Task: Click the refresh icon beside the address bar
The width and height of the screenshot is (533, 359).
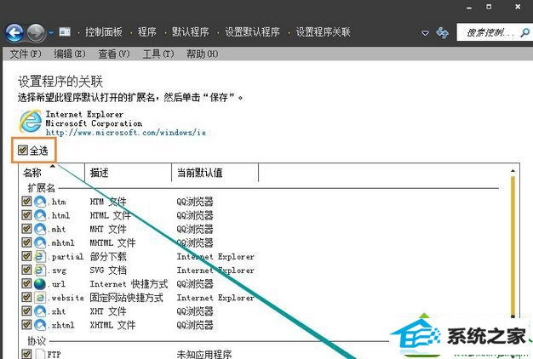Action: tap(442, 32)
